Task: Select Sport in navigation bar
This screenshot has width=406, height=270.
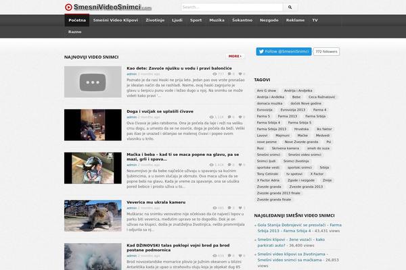Action: point(196,20)
